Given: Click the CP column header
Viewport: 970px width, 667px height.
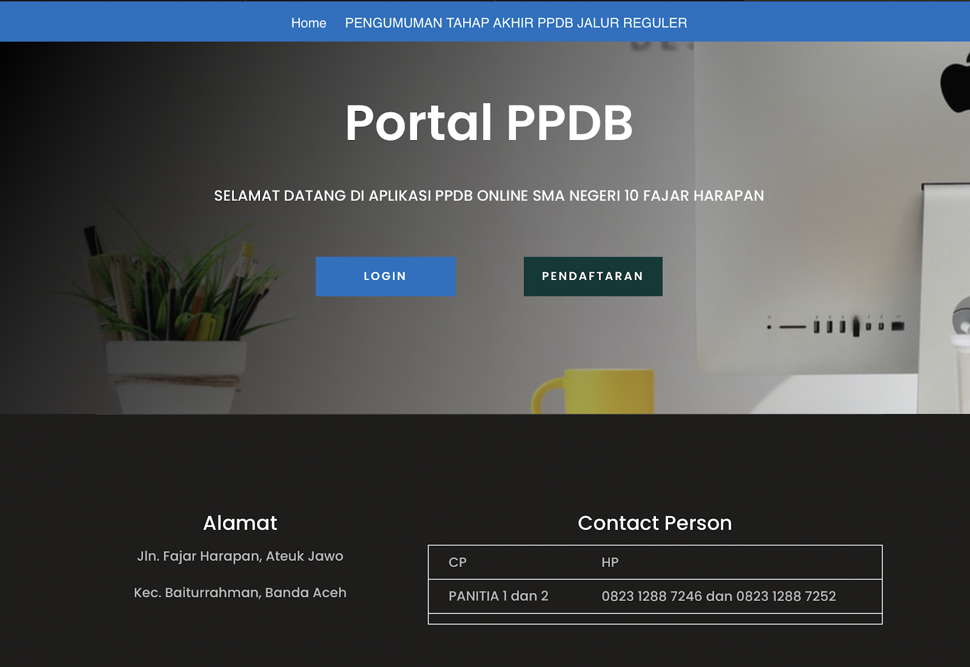Looking at the screenshot, I should coord(458,562).
